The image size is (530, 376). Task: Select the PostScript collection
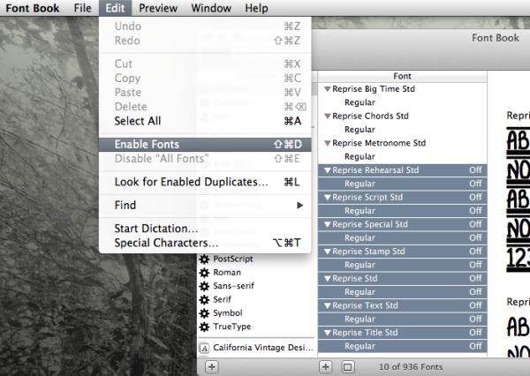(x=233, y=259)
